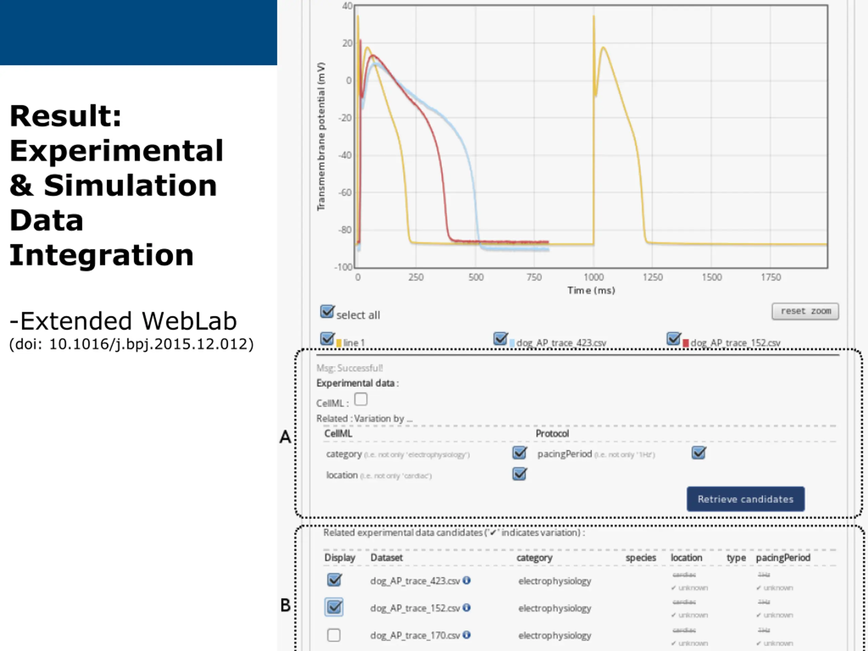This screenshot has width=868, height=651.
Task: Toggle the location variation checkbox
Action: pos(519,474)
